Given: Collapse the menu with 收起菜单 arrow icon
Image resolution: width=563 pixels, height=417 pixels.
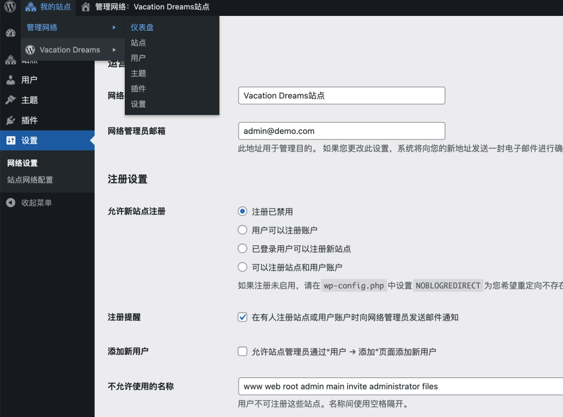Looking at the screenshot, I should coord(10,203).
